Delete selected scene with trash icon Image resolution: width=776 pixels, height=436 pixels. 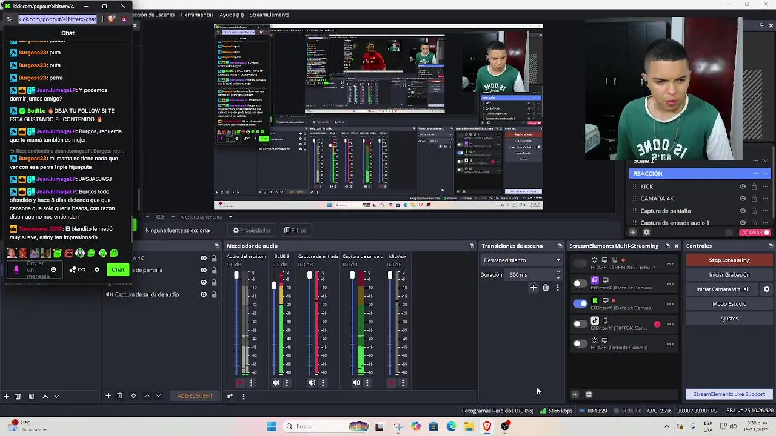18,397
